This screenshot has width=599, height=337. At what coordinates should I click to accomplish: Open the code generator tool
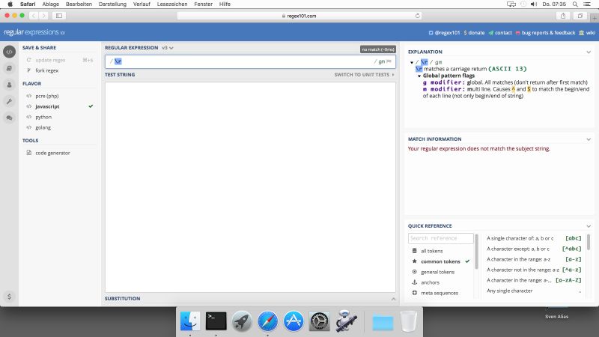click(60, 153)
